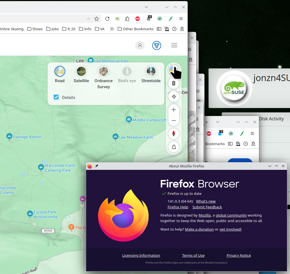Open the list all tabs chevron in the map window

(146, 7)
